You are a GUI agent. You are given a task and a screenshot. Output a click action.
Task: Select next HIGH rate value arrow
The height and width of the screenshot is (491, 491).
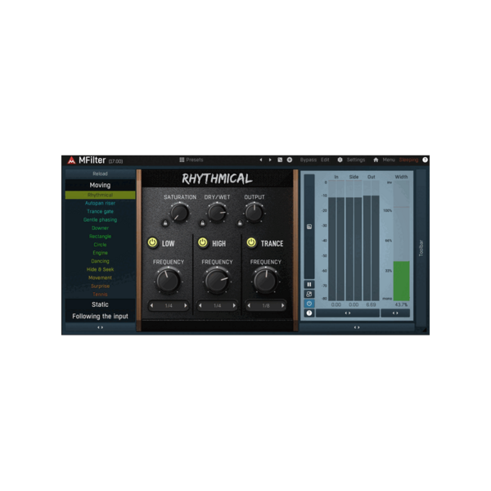(x=234, y=305)
